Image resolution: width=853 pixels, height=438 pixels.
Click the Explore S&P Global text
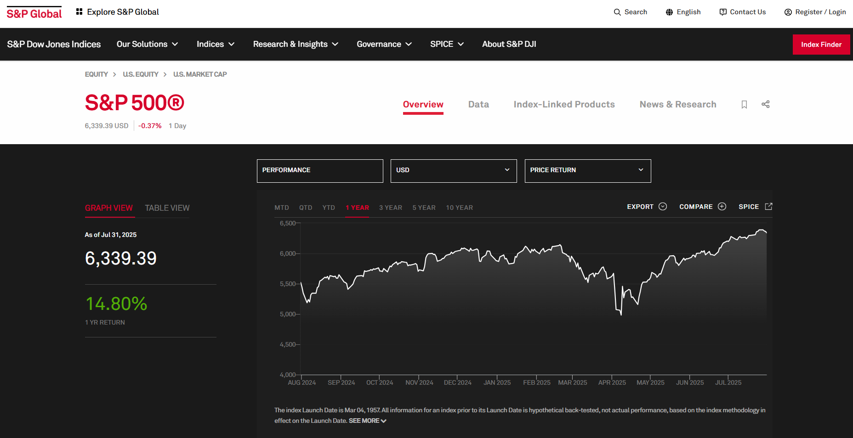123,12
